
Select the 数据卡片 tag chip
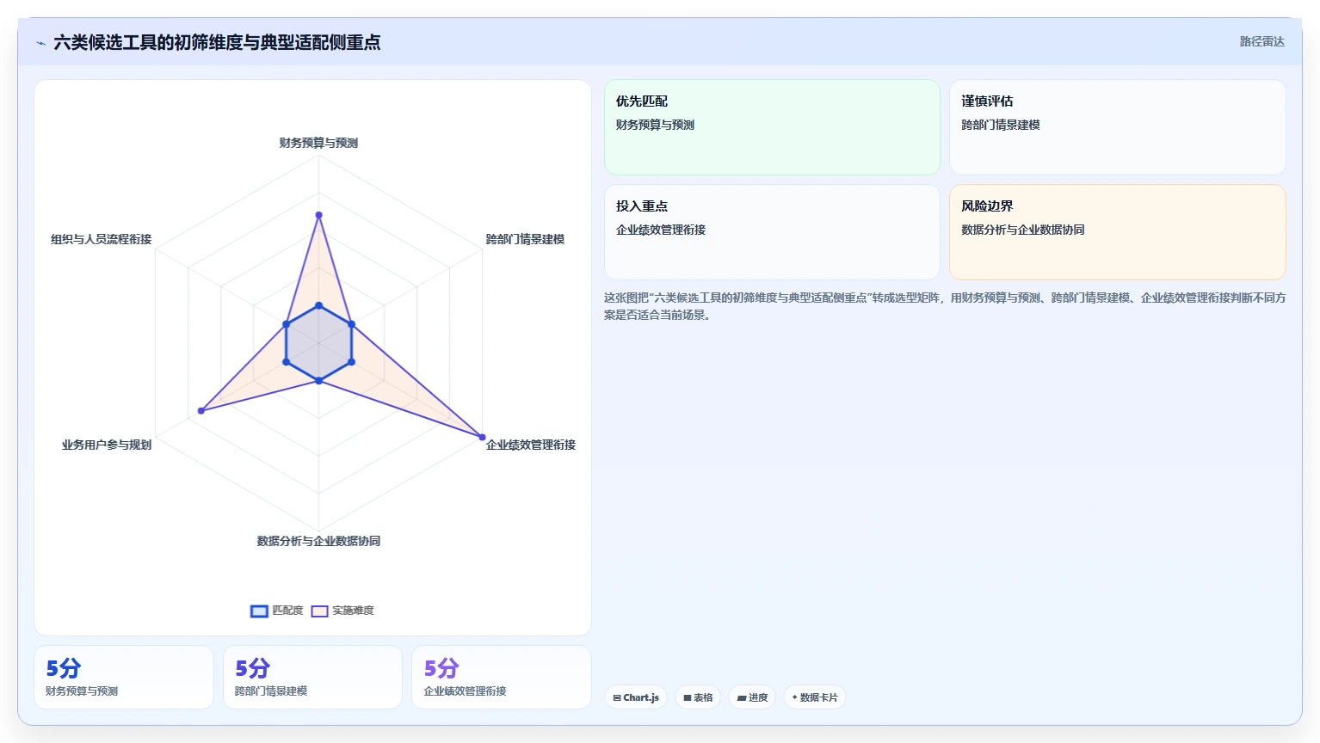tap(814, 697)
